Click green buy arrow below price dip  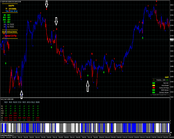88,76
